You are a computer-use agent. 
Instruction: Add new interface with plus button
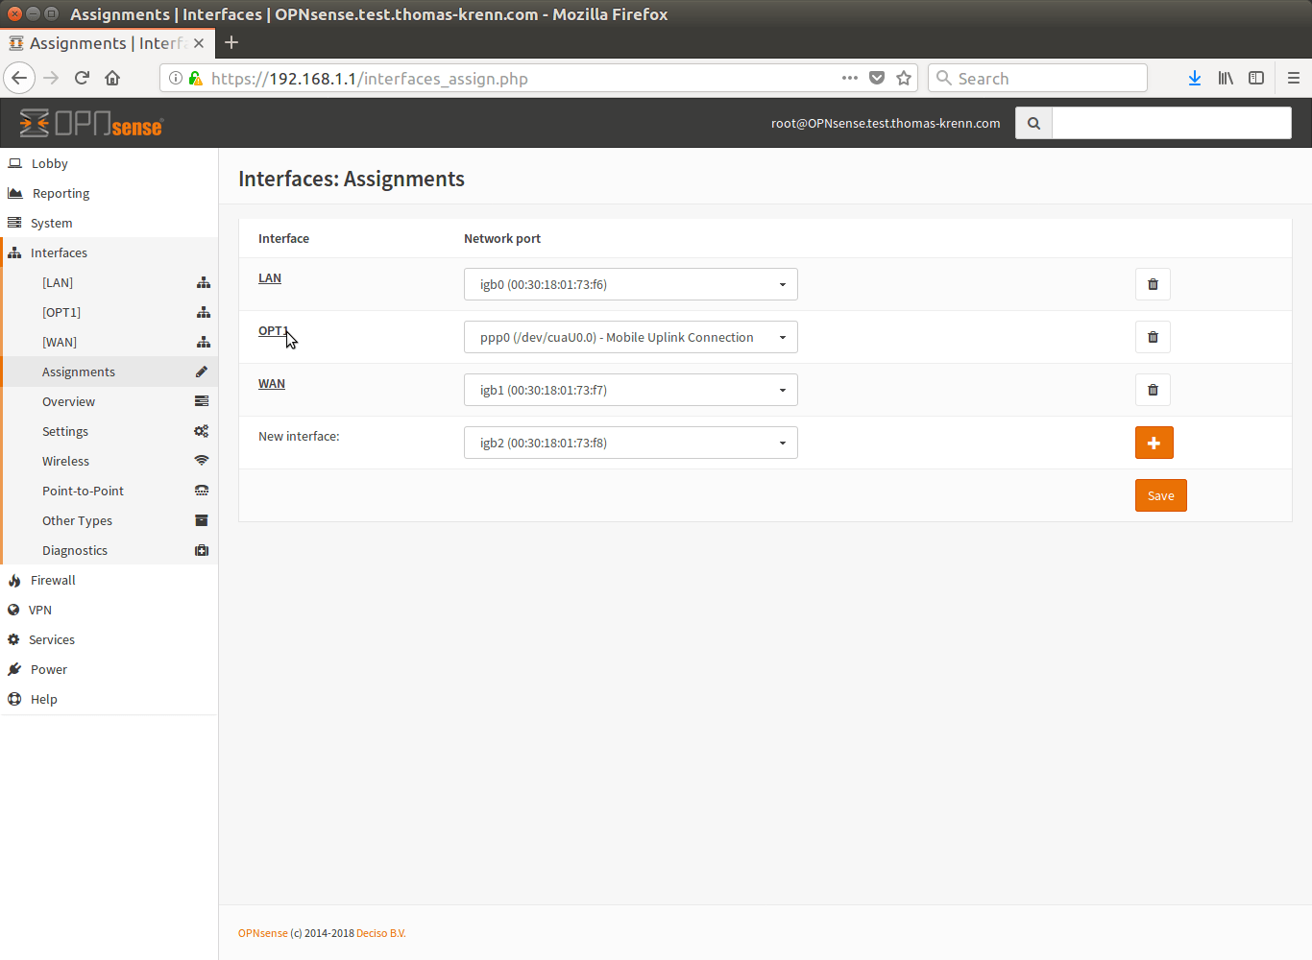1154,443
